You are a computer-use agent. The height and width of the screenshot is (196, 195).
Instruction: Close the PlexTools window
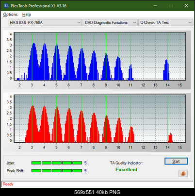click(x=186, y=6)
